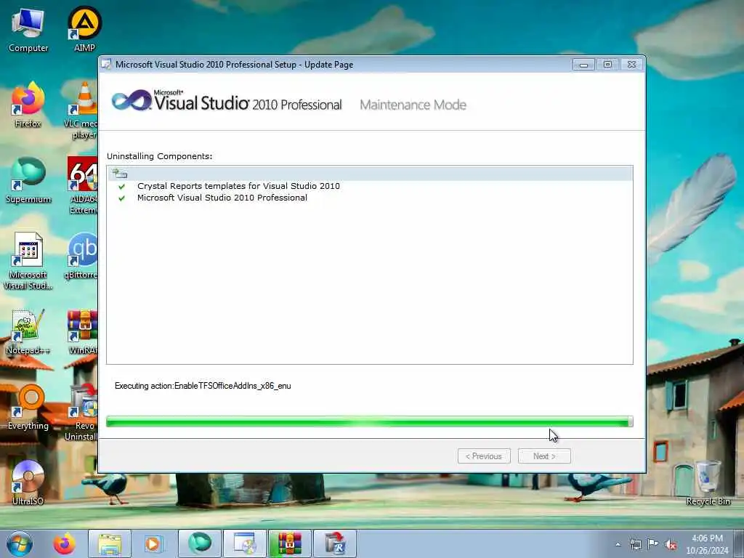Click the Executing action status text

click(203, 386)
